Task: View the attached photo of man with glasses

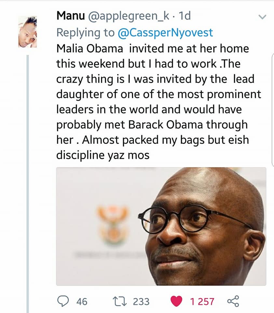Action: tap(161, 226)
